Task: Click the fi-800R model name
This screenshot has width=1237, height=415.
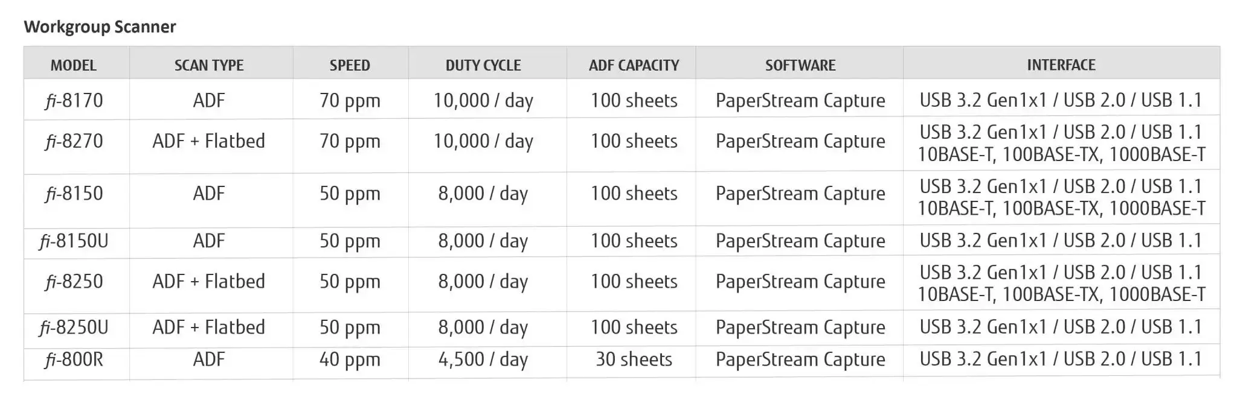Action: pyautogui.click(x=74, y=360)
